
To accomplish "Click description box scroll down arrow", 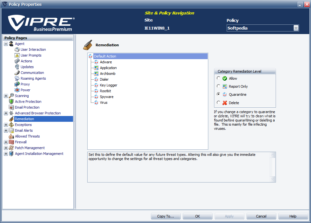I will point(273,179).
